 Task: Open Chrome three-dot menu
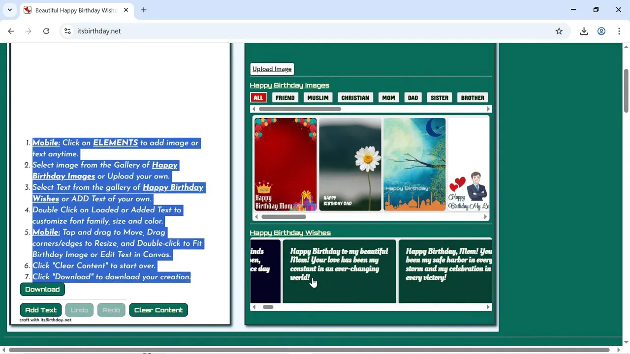(x=619, y=31)
